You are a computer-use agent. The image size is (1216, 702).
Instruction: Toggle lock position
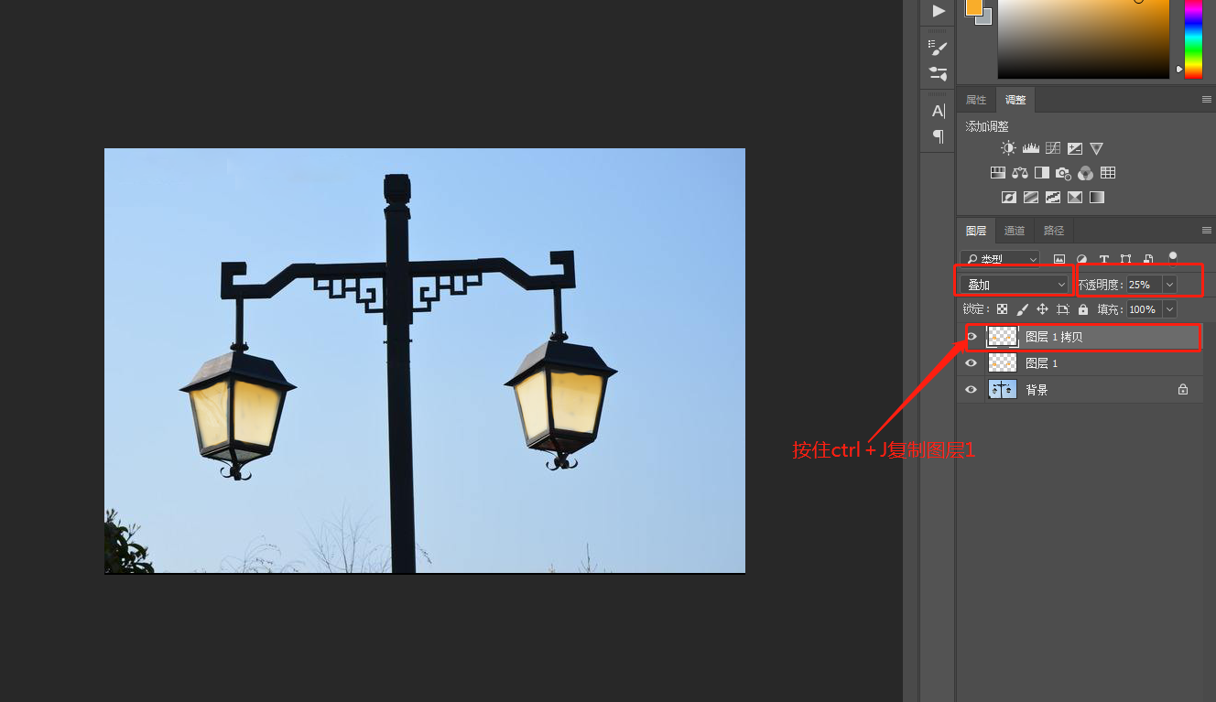click(x=1042, y=309)
